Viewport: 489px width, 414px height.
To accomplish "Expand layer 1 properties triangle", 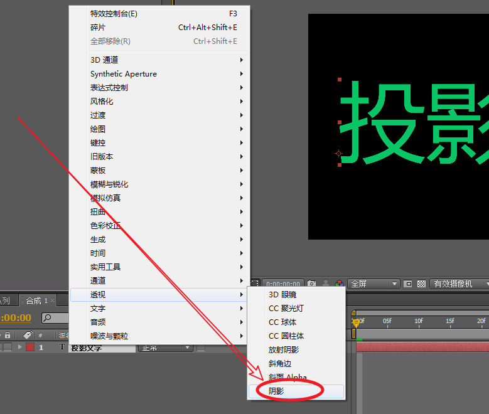I will (x=19, y=347).
